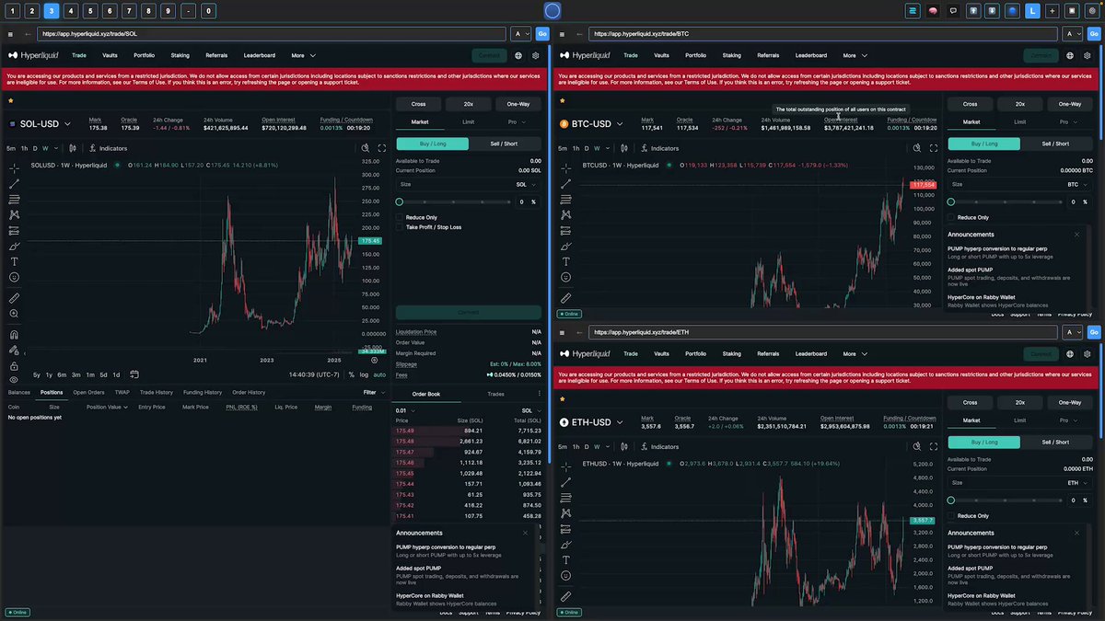Select Sell / Short in BTC order form
Image resolution: width=1105 pixels, height=621 pixels.
(1056, 144)
